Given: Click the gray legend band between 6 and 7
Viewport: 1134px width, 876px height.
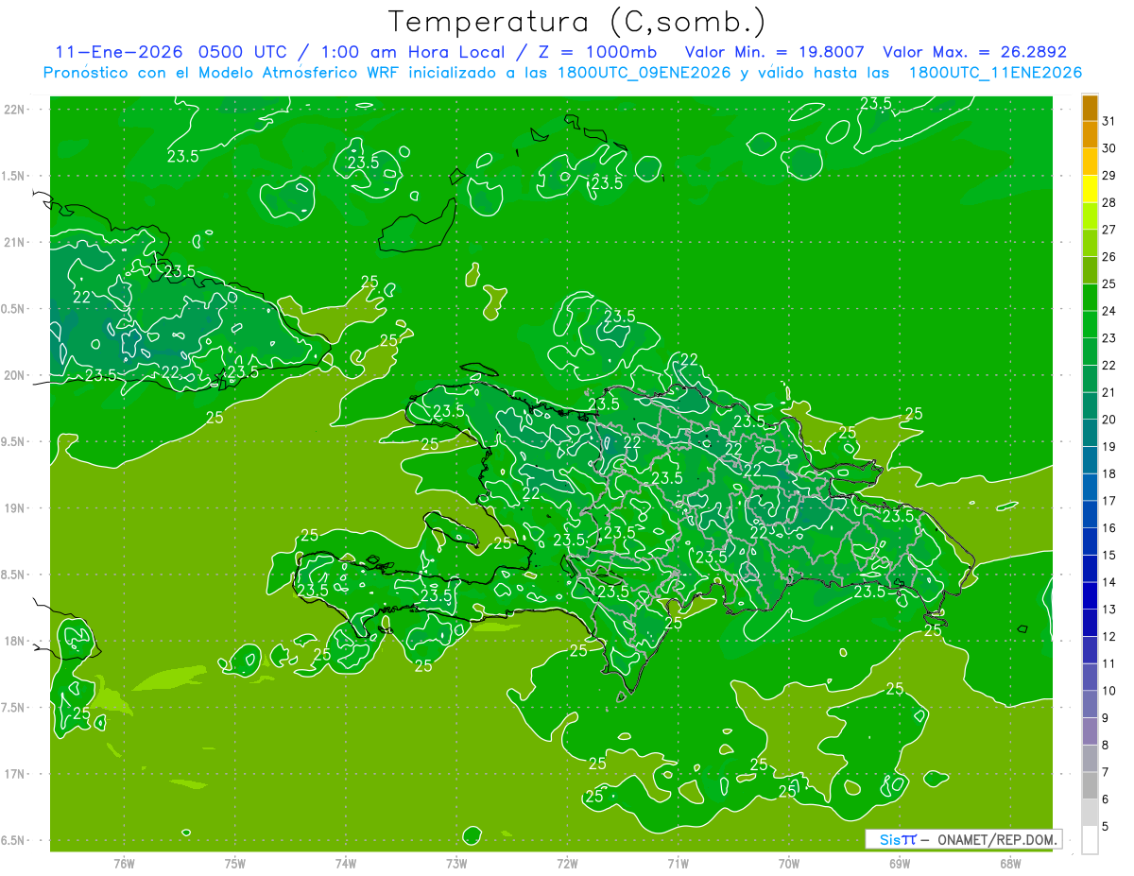Looking at the screenshot, I should pyautogui.click(x=1090, y=786).
